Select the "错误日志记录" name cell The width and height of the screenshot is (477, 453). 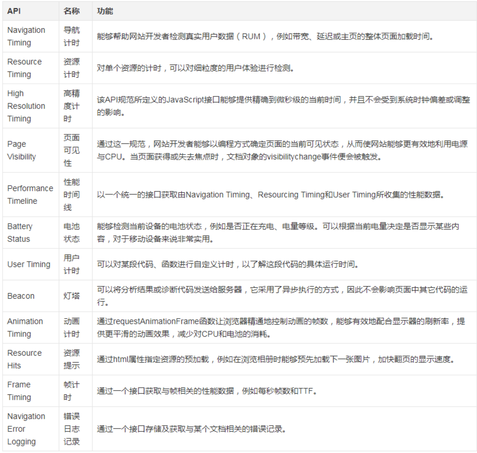click(71, 429)
